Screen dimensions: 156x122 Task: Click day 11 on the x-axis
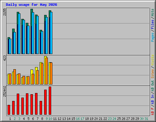click(x=55, y=119)
